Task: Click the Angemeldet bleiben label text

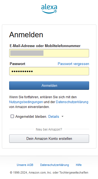Action: click(x=31, y=116)
